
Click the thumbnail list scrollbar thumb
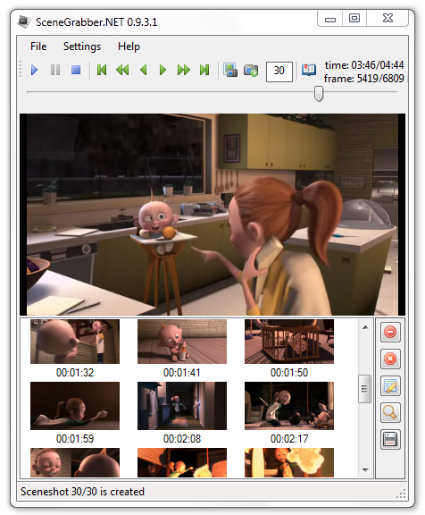tap(364, 389)
